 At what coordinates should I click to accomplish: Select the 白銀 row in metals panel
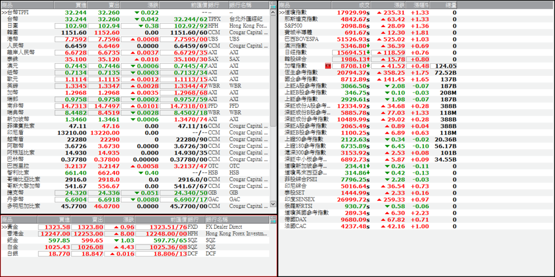[135, 254]
